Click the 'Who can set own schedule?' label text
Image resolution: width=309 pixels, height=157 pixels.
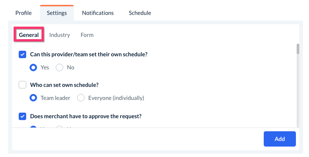(x=64, y=85)
